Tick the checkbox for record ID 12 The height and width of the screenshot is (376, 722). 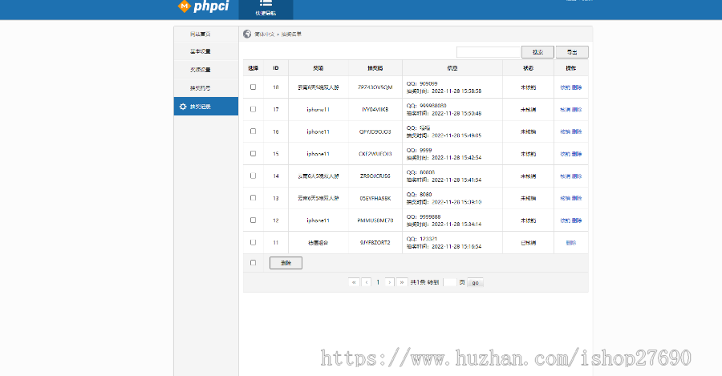pyautogui.click(x=253, y=220)
